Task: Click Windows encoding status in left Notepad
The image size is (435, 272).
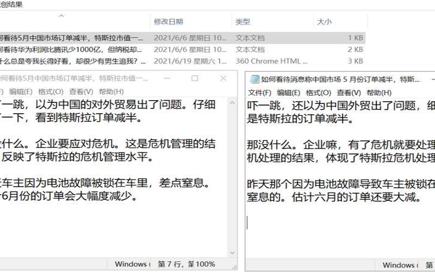Action: [x=132, y=264]
